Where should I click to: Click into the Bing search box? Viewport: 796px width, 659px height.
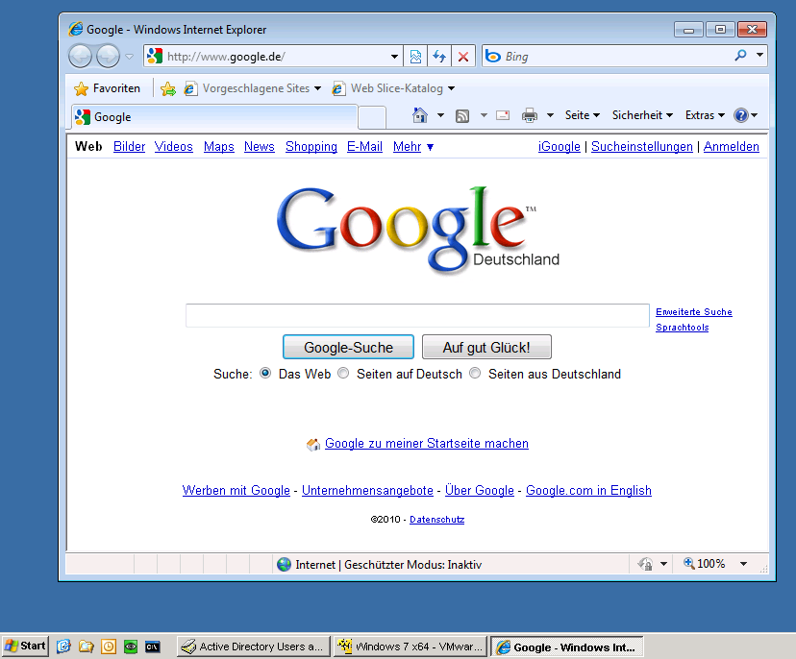click(x=607, y=57)
